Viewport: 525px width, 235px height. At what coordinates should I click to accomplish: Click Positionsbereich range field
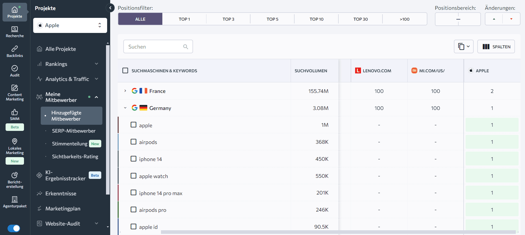(x=458, y=19)
